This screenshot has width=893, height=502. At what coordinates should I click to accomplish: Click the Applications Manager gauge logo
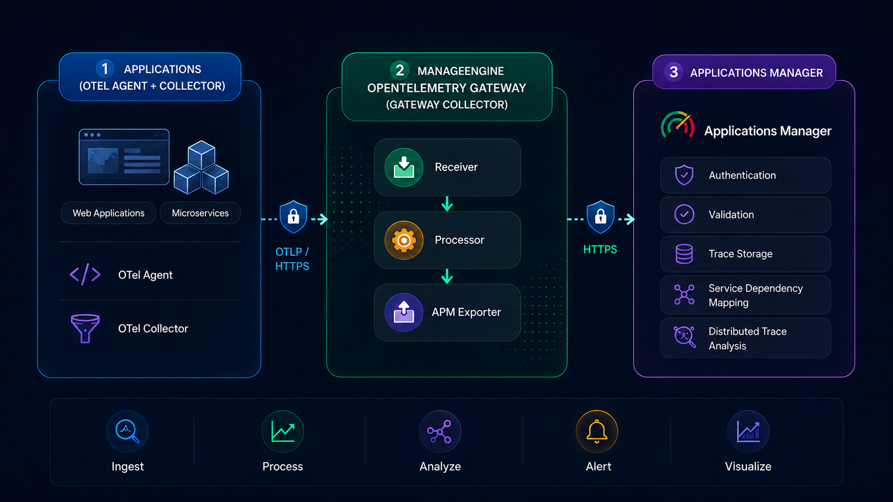677,126
